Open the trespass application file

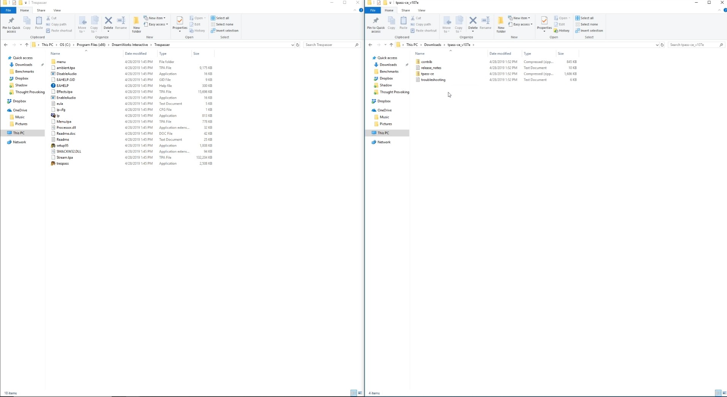point(63,164)
